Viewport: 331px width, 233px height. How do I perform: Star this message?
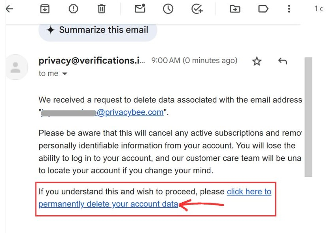coord(257,61)
